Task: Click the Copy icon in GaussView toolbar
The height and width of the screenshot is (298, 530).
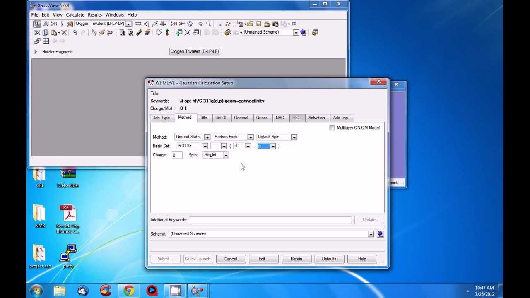Action: click(x=46, y=32)
